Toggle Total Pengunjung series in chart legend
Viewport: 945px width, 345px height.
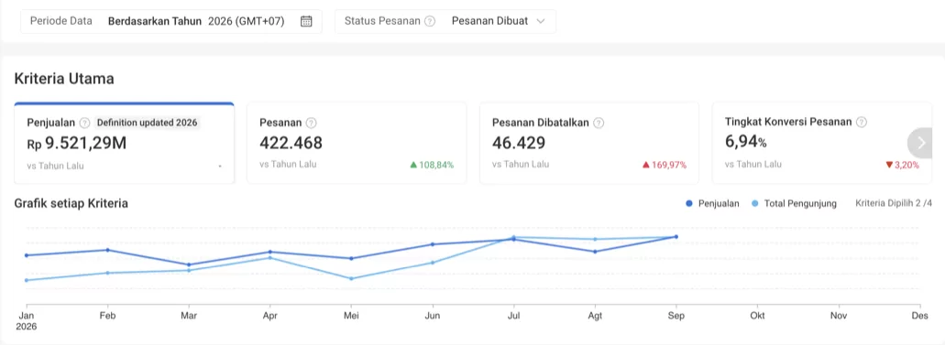point(795,203)
